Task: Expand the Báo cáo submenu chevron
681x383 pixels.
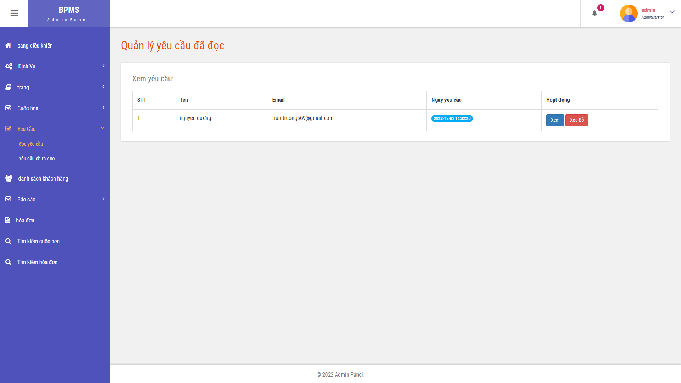Action: pos(103,199)
